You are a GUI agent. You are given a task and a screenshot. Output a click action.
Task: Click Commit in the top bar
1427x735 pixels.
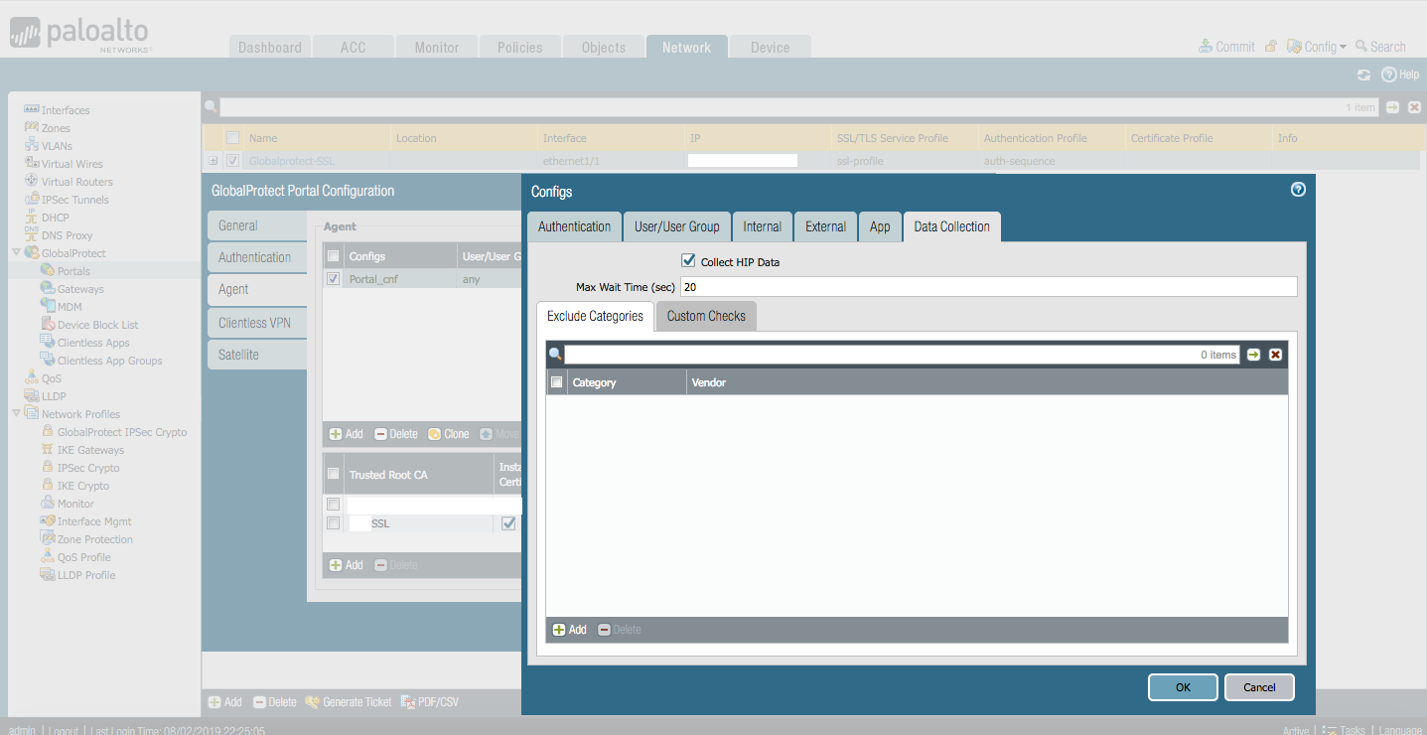coord(1226,47)
